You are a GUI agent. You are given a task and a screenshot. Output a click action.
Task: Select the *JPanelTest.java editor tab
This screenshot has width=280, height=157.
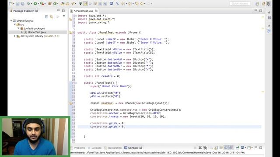(x=84, y=11)
